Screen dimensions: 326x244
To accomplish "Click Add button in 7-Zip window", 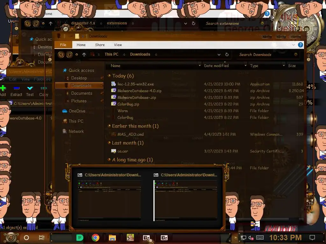I will (3, 91).
